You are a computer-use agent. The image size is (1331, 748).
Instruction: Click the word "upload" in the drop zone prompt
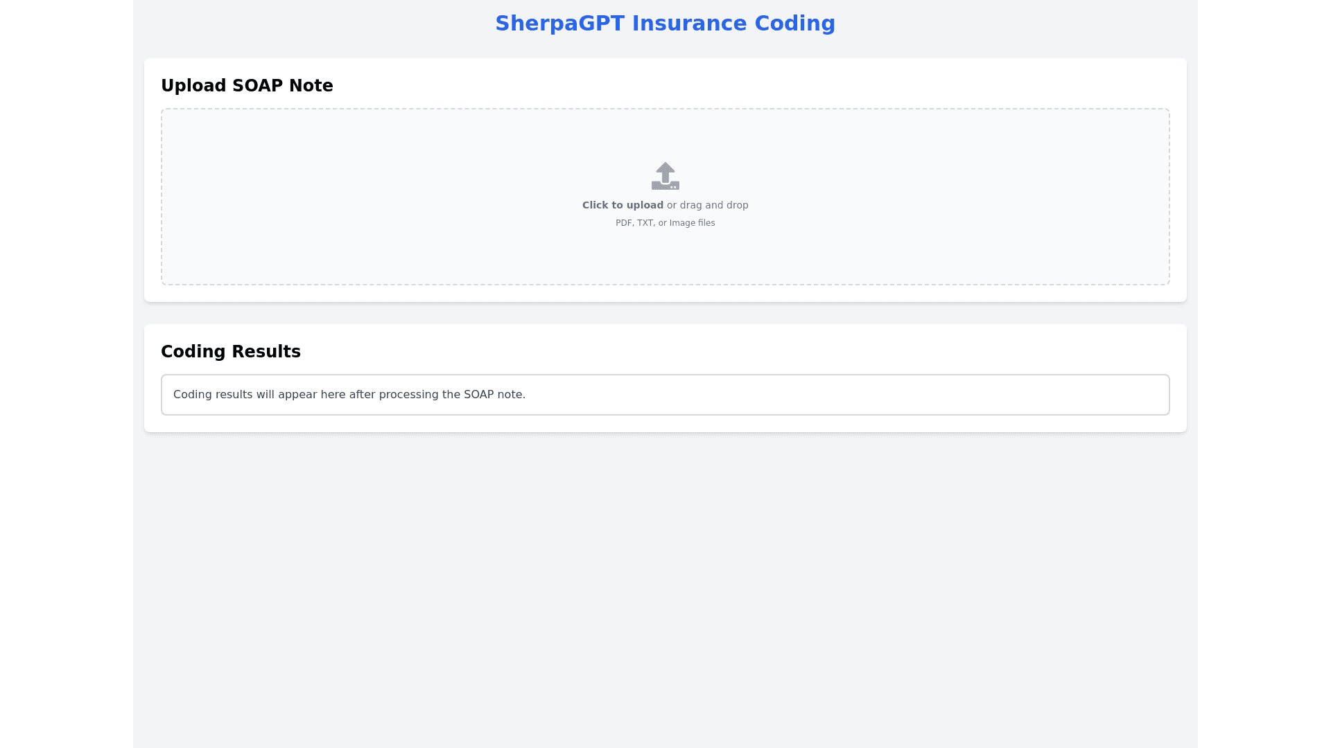click(645, 205)
